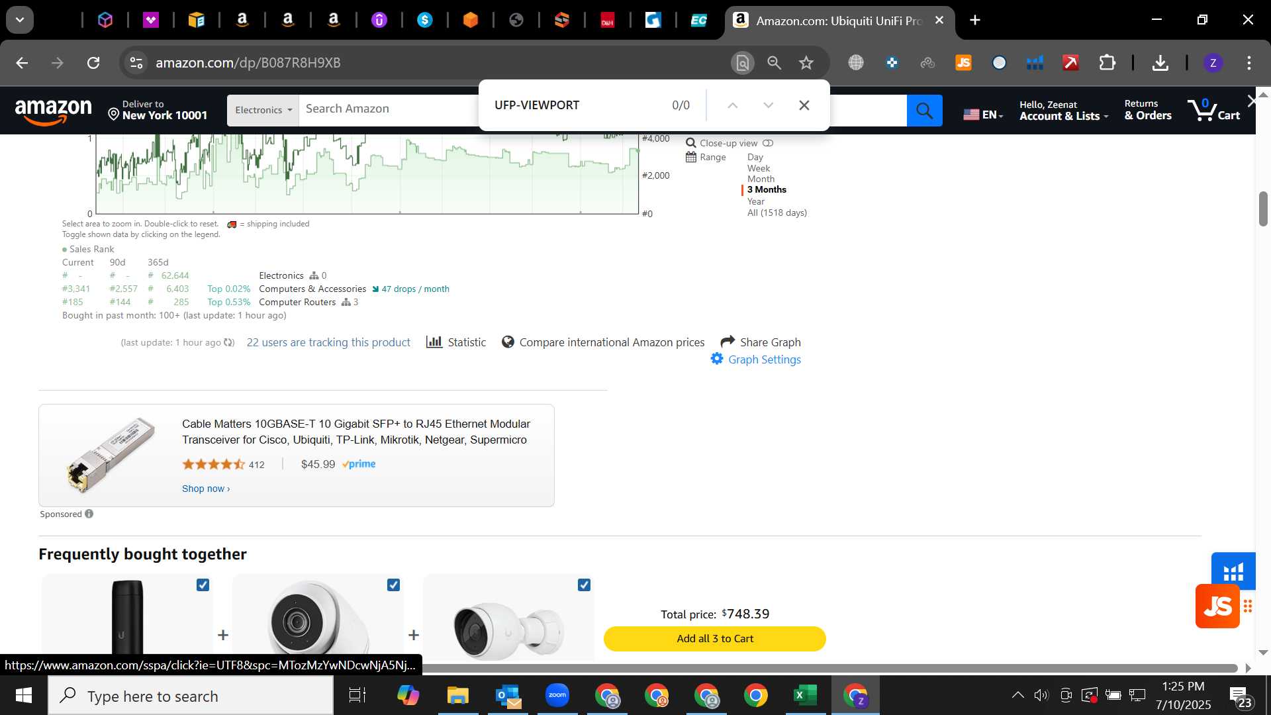Close the find-in-page bar
This screenshot has height=715, width=1271.
pos(804,105)
